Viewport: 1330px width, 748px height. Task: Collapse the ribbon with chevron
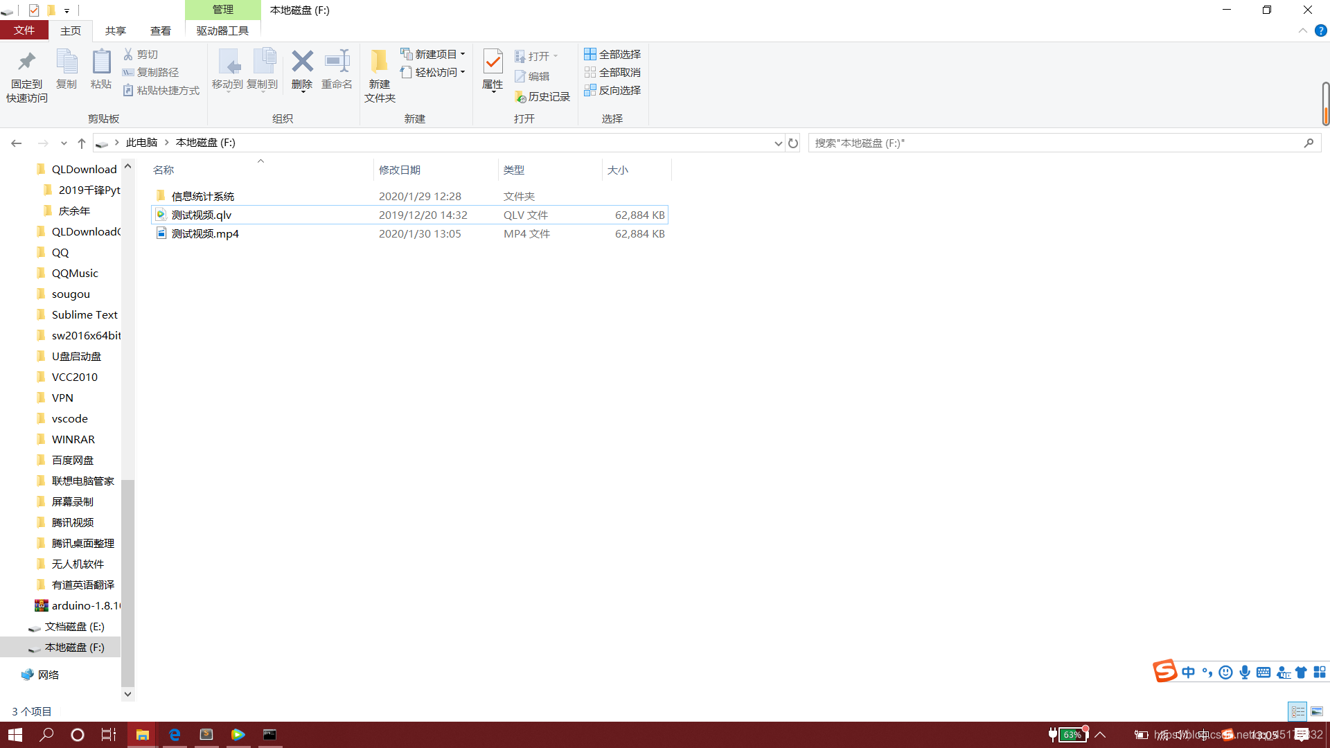point(1302,30)
